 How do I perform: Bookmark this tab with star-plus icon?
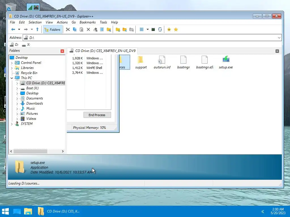tap(169, 29)
